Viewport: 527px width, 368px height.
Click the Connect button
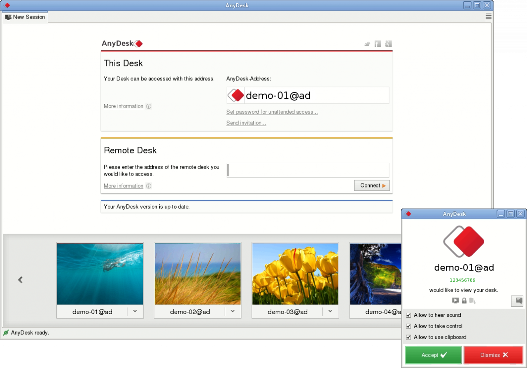(x=372, y=185)
